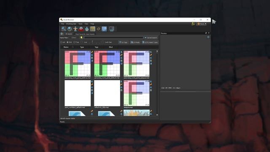Adjust the thumbnail size slider
Screen dimensions: 270x152
click(x=92, y=42)
